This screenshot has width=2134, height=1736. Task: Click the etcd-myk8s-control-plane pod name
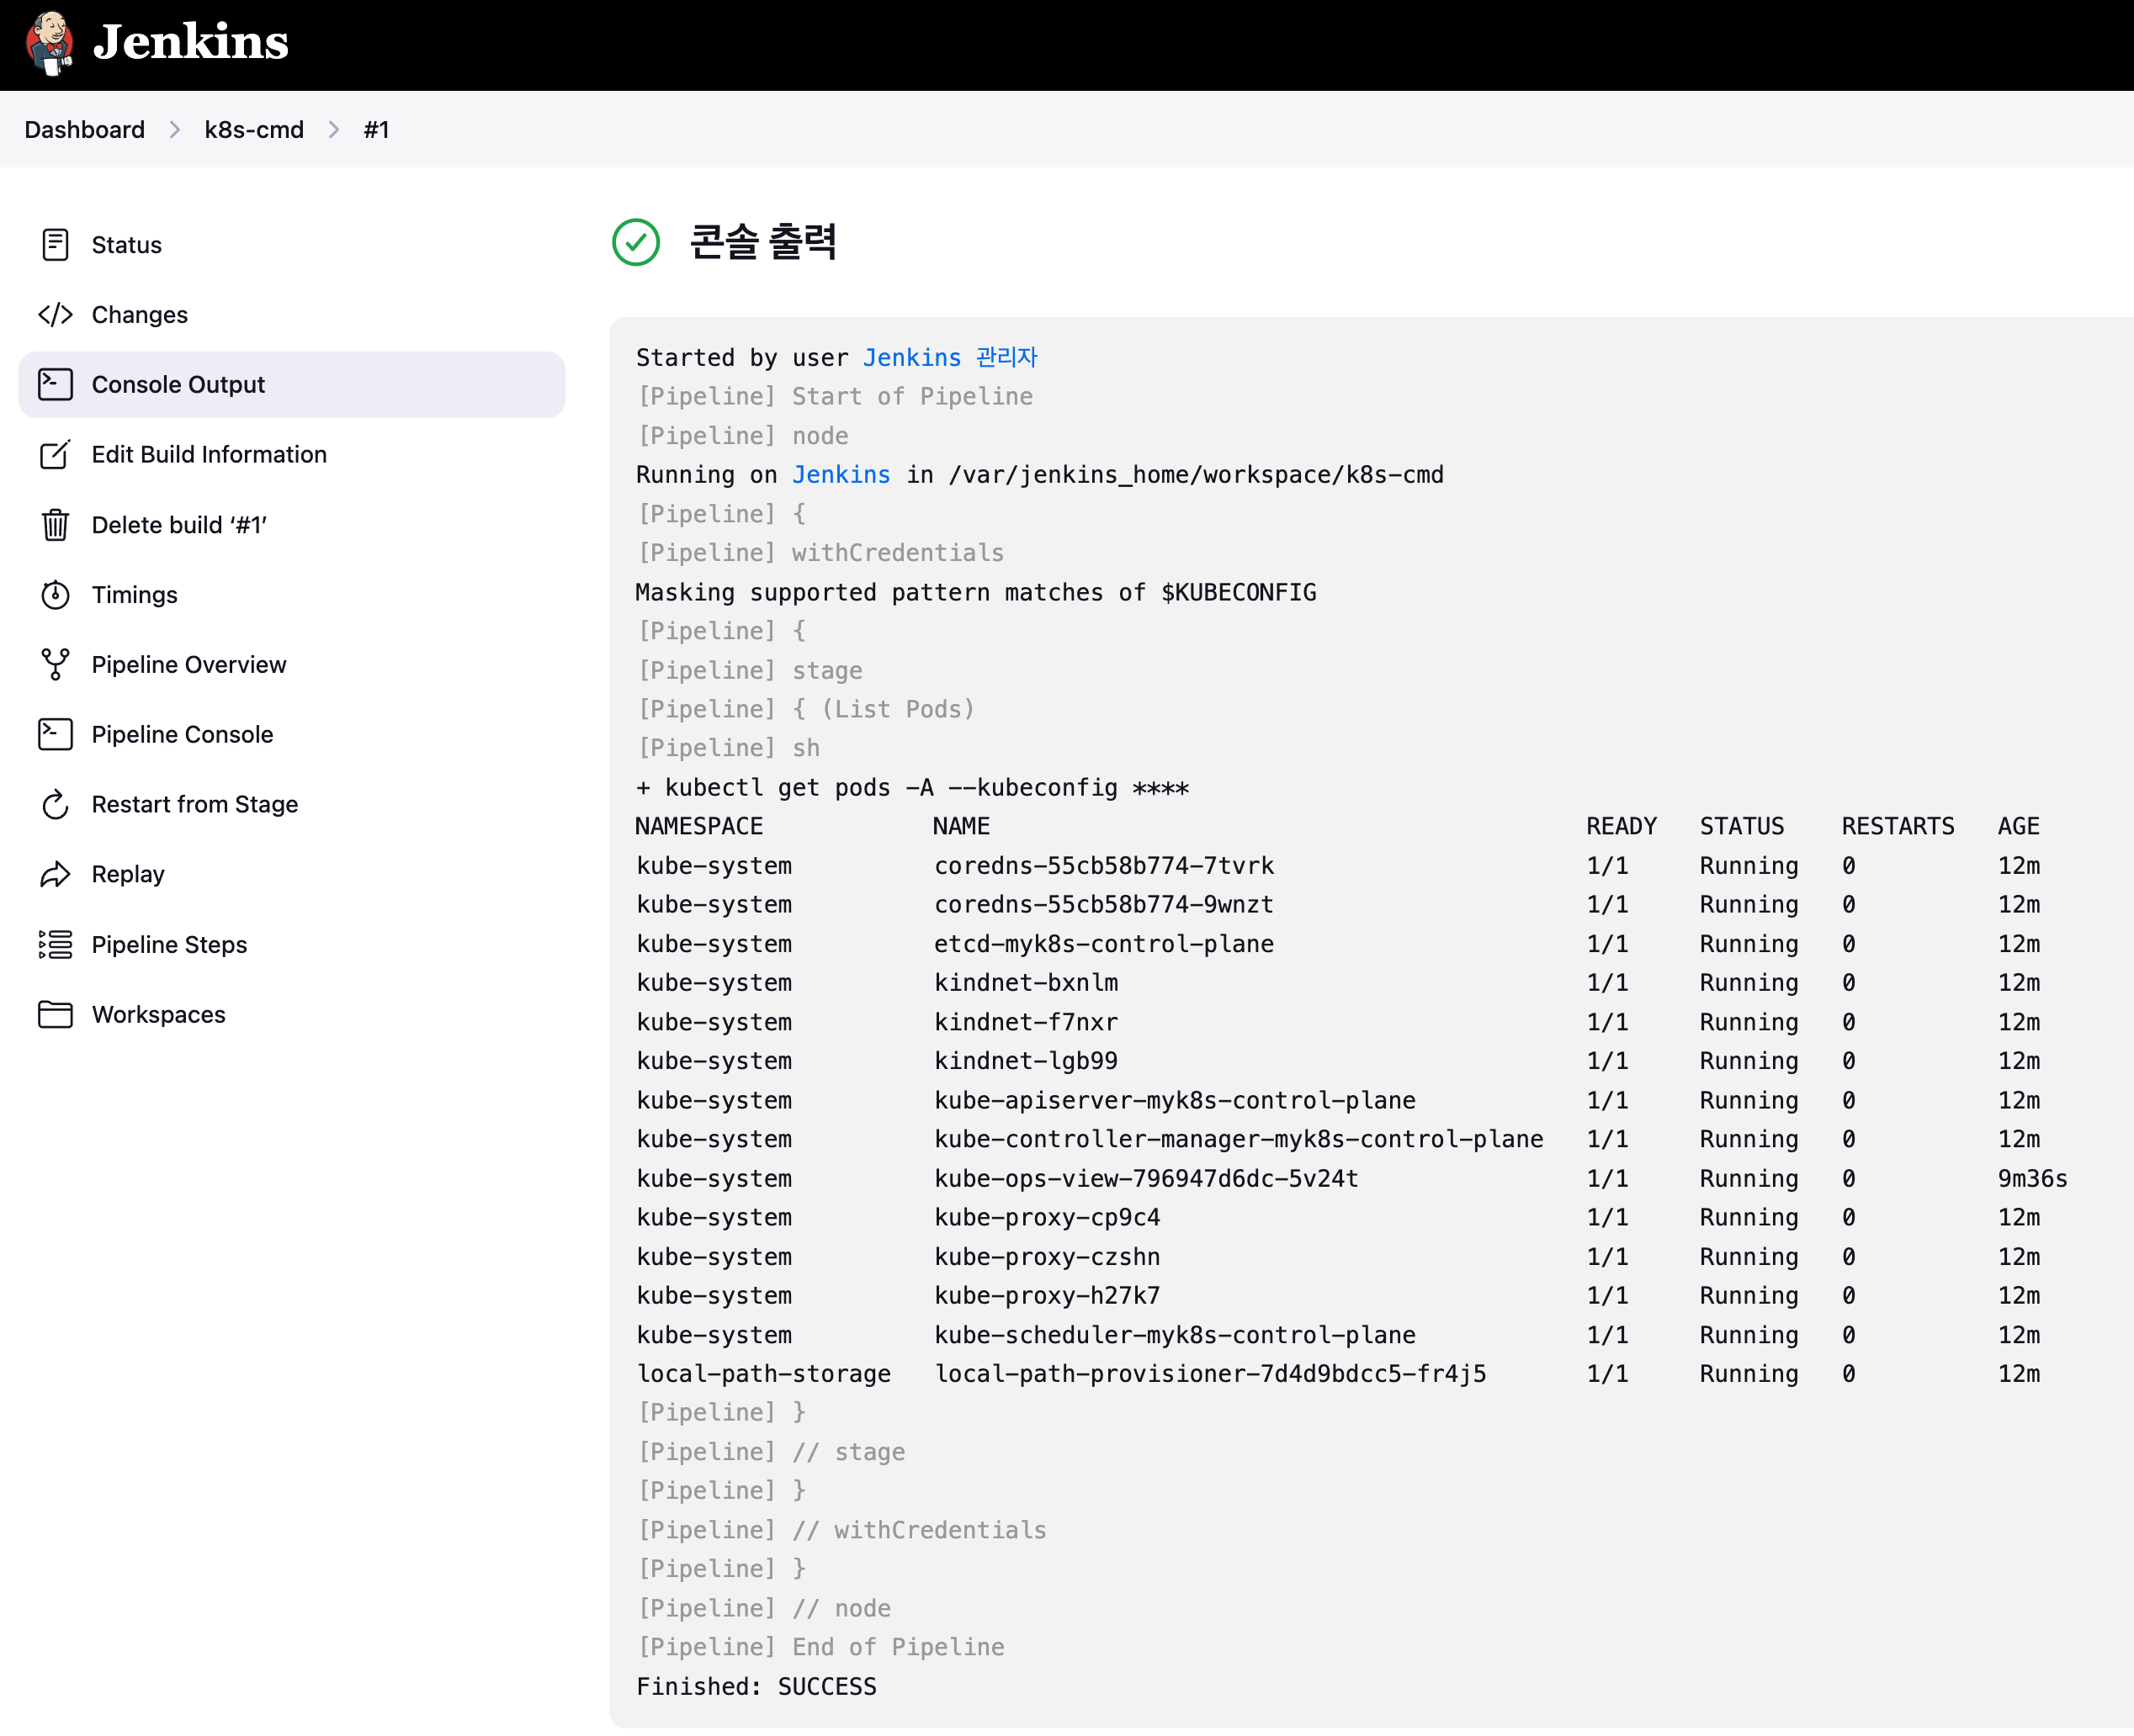coord(1105,944)
